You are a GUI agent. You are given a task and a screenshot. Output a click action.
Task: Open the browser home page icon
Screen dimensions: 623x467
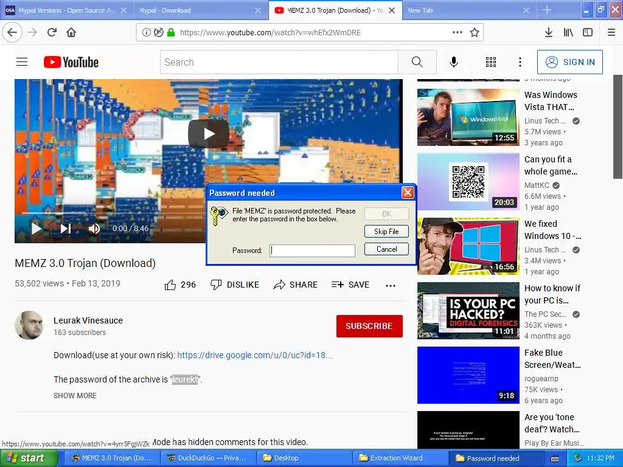pos(71,32)
